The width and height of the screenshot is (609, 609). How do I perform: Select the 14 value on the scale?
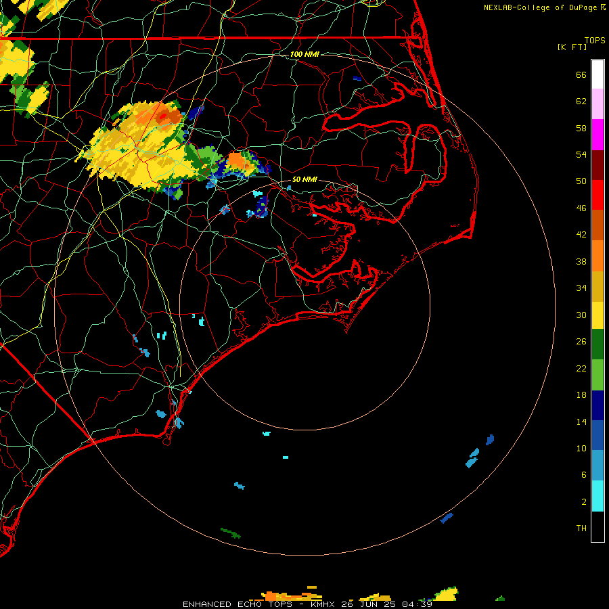[581, 422]
